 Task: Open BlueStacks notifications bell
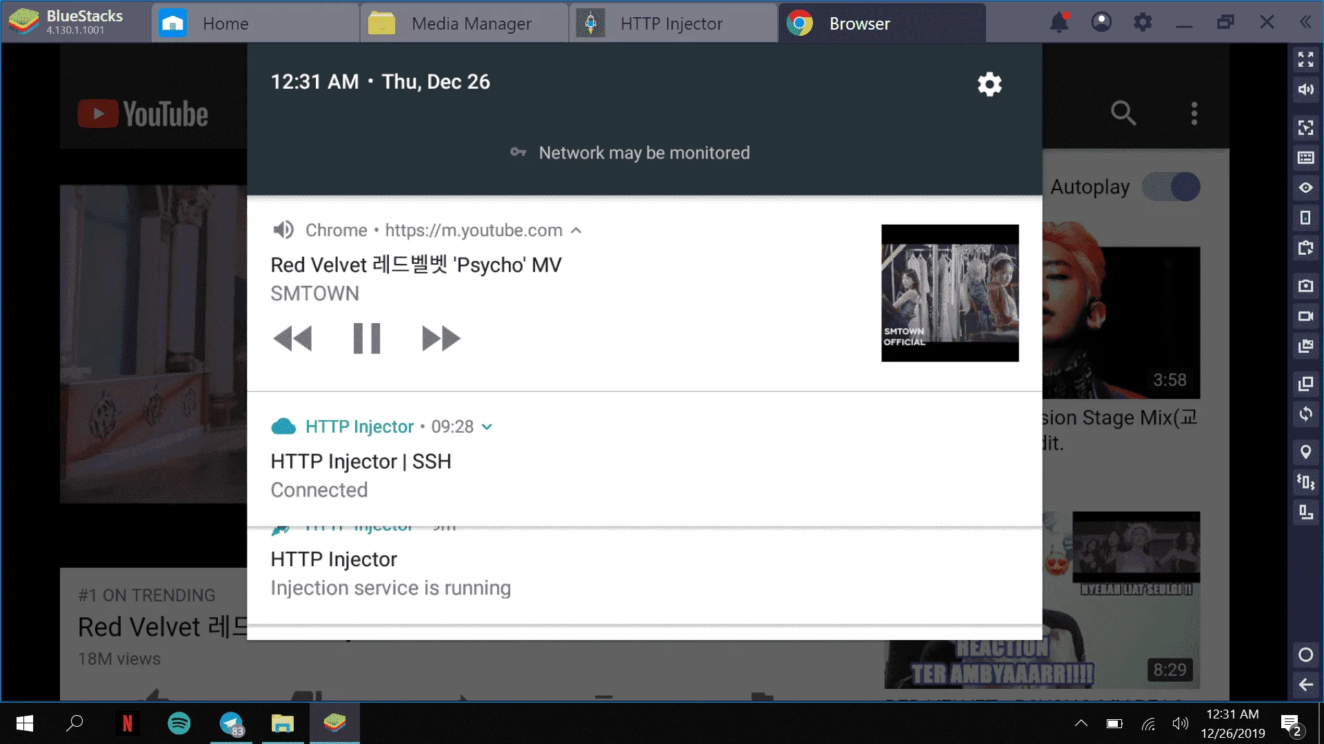click(1059, 23)
